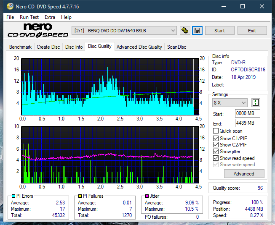The height and width of the screenshot is (225, 275).
Task: Click the PI Failures Average 0.01 value
Action: point(127,203)
